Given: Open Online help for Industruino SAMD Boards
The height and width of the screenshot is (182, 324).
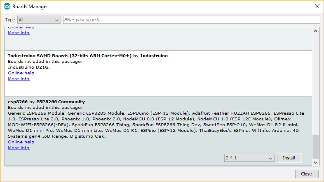Looking at the screenshot, I should [21, 73].
